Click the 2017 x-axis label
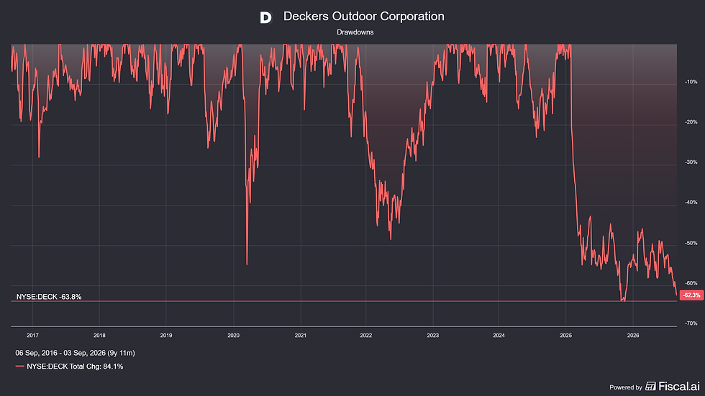 pos(32,336)
